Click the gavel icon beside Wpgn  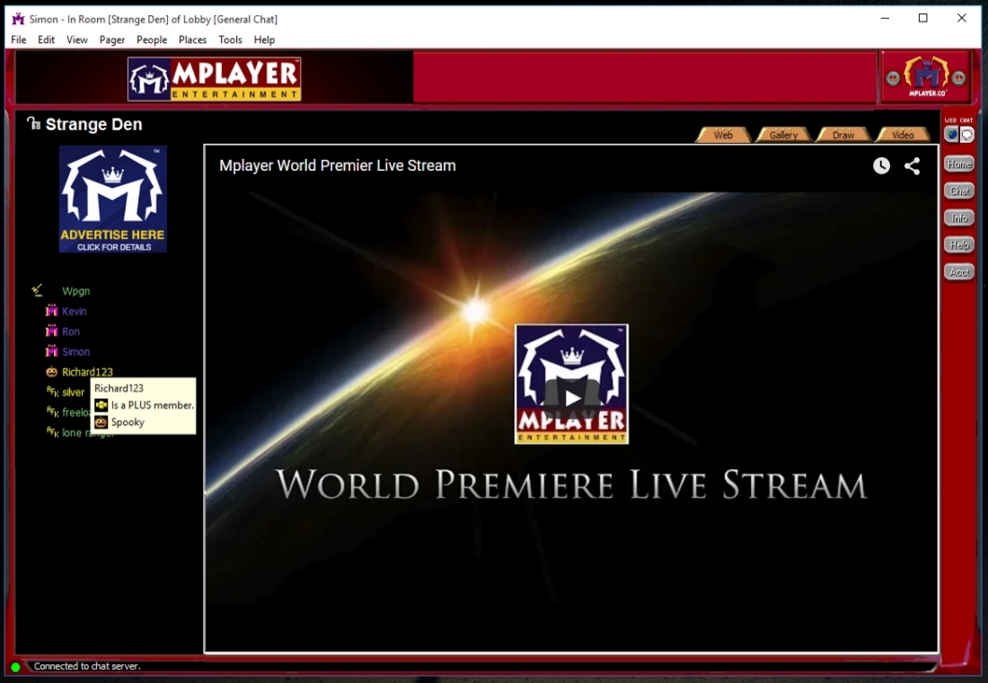coord(37,290)
